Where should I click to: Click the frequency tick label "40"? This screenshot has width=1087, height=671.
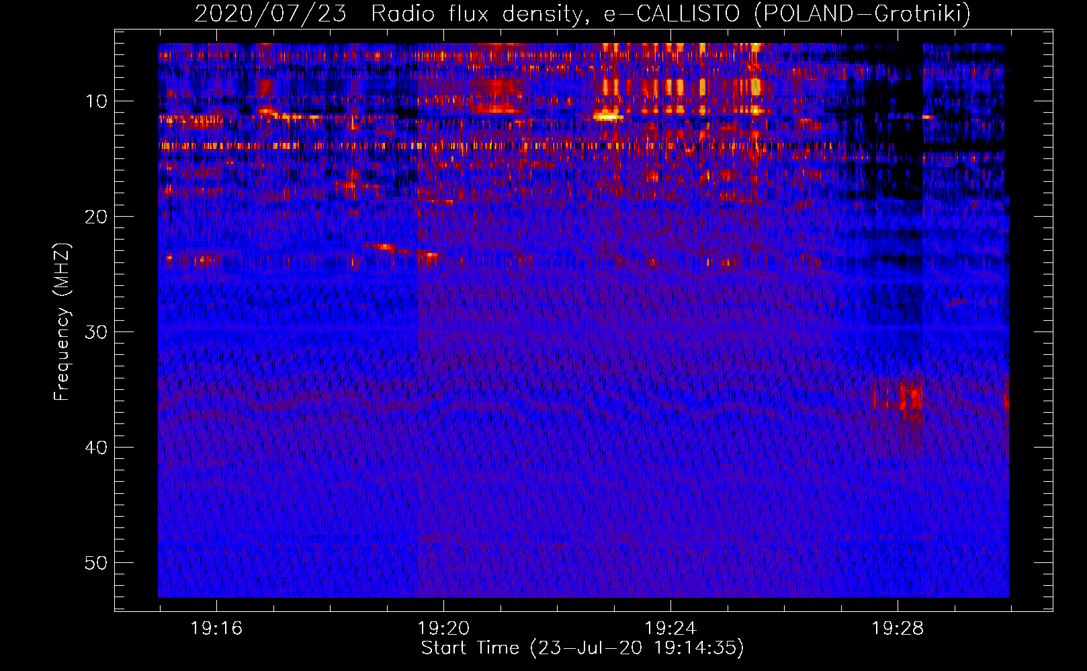tap(97, 448)
